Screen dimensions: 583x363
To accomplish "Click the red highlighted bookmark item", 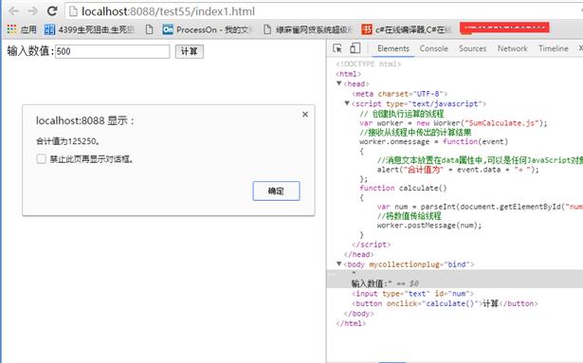I will pyautogui.click(x=504, y=28).
